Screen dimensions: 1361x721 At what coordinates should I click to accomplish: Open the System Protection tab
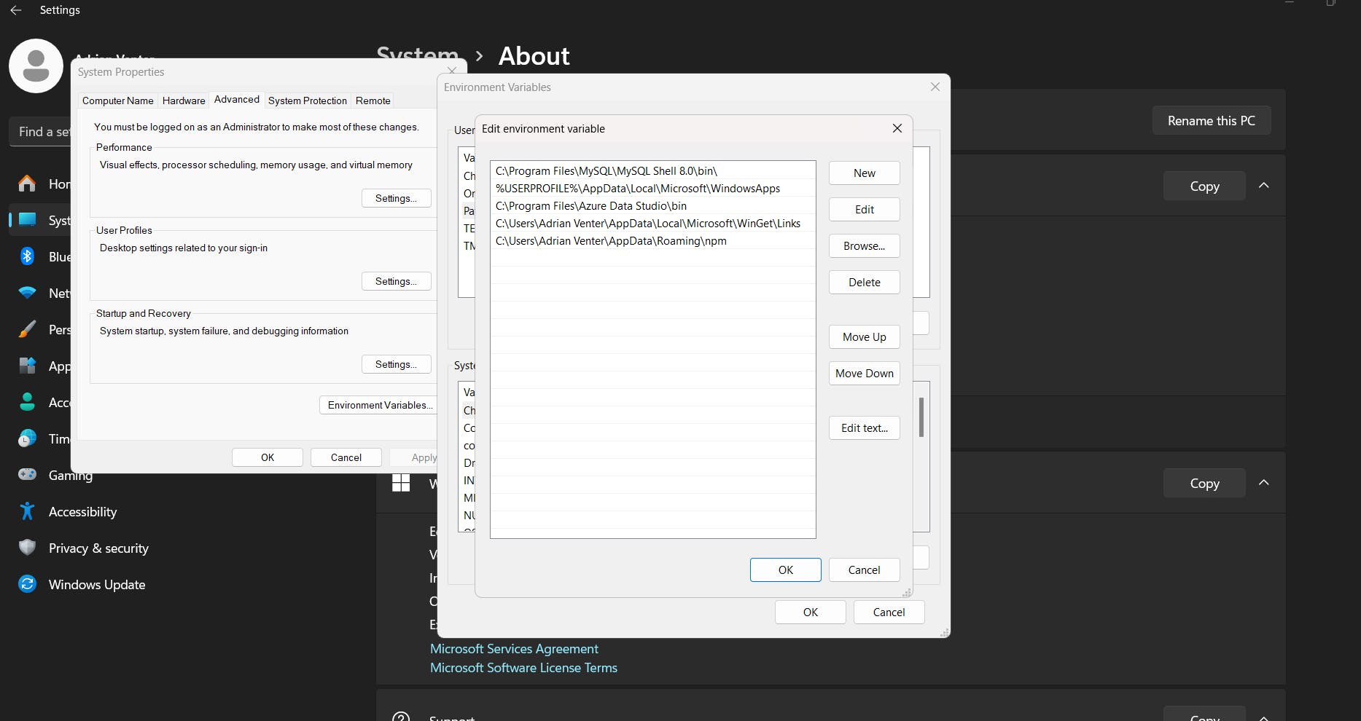pos(307,101)
